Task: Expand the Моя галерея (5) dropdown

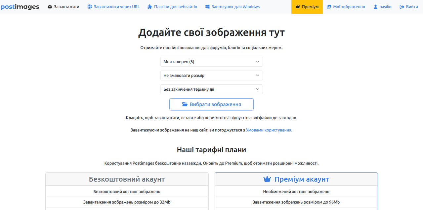Action: pyautogui.click(x=212, y=62)
